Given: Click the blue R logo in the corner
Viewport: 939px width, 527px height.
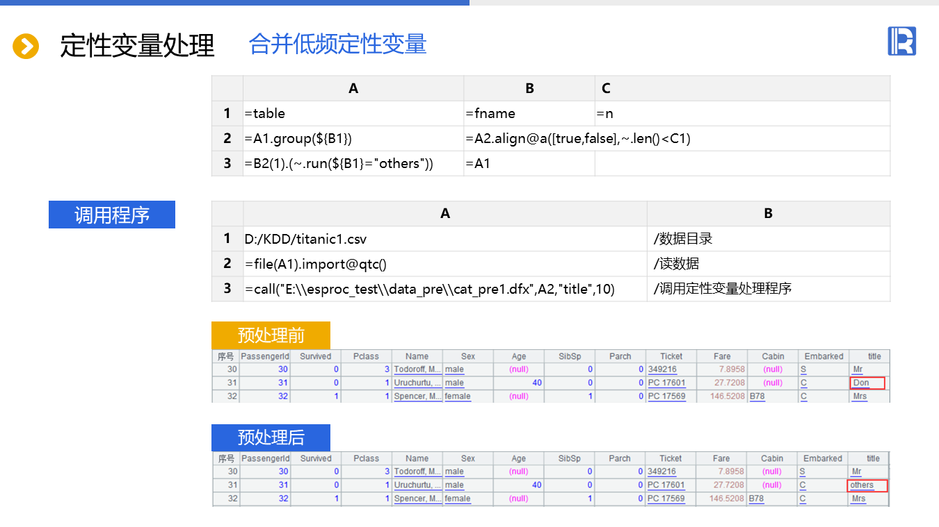Looking at the screenshot, I should point(901,41).
